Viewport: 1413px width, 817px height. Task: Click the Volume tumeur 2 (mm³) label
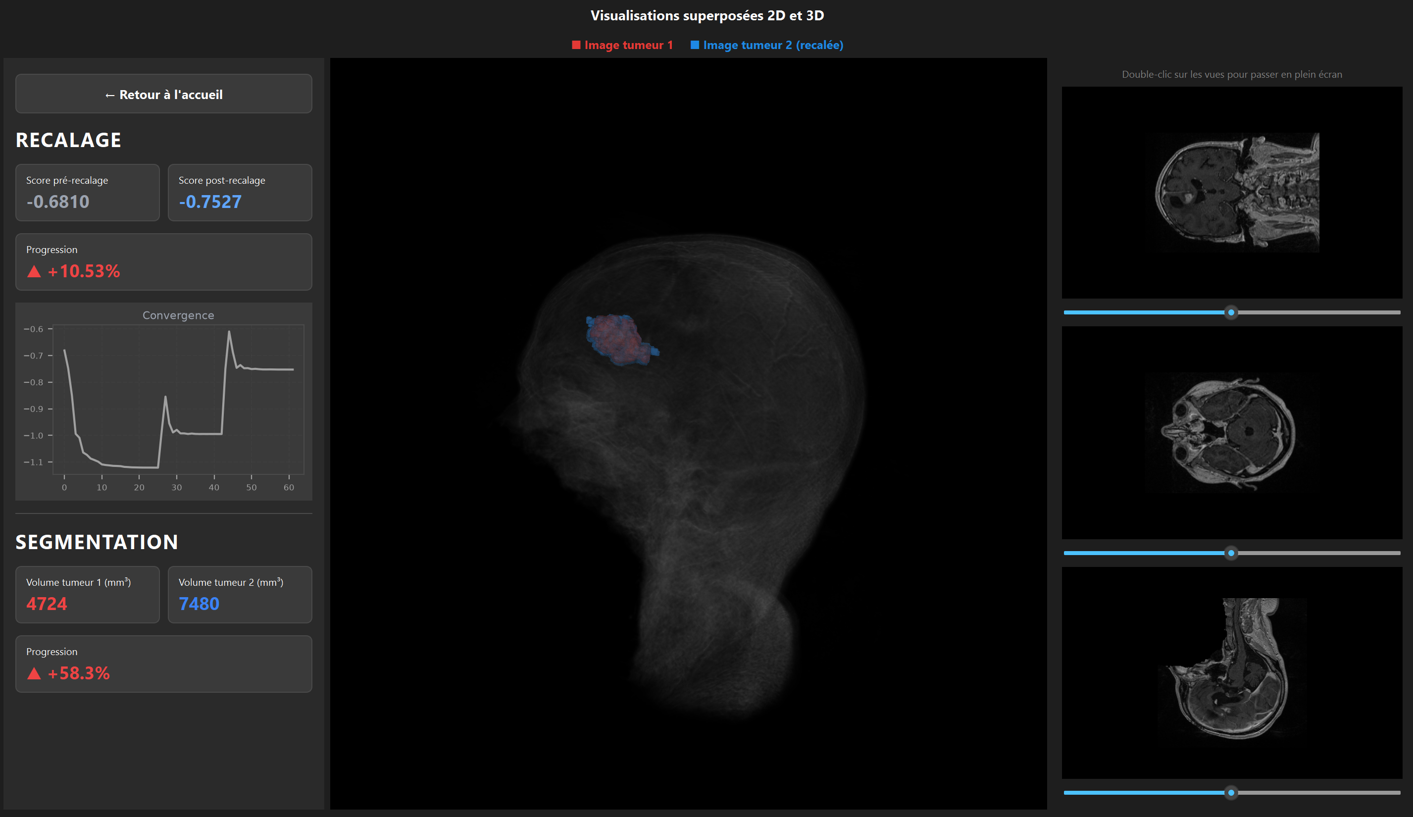pyautogui.click(x=231, y=582)
